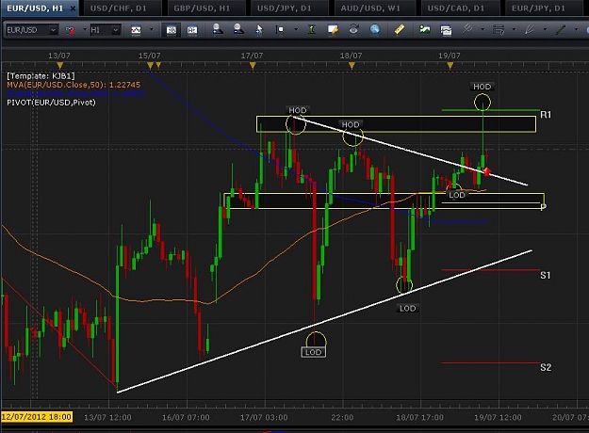Screen dimensions: 589x433
Task: Click the topmost HOD label on 19/07
Action: 482,87
